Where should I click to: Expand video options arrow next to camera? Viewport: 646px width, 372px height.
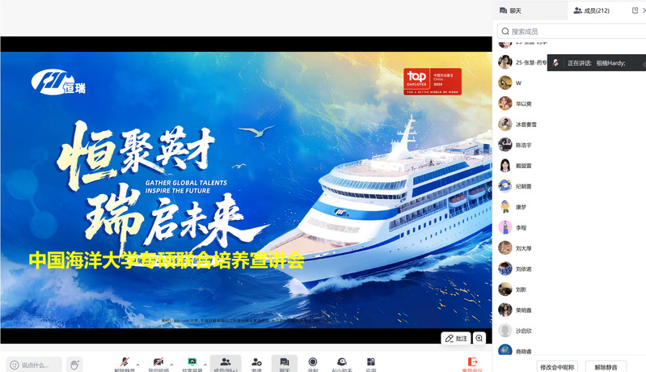click(171, 363)
